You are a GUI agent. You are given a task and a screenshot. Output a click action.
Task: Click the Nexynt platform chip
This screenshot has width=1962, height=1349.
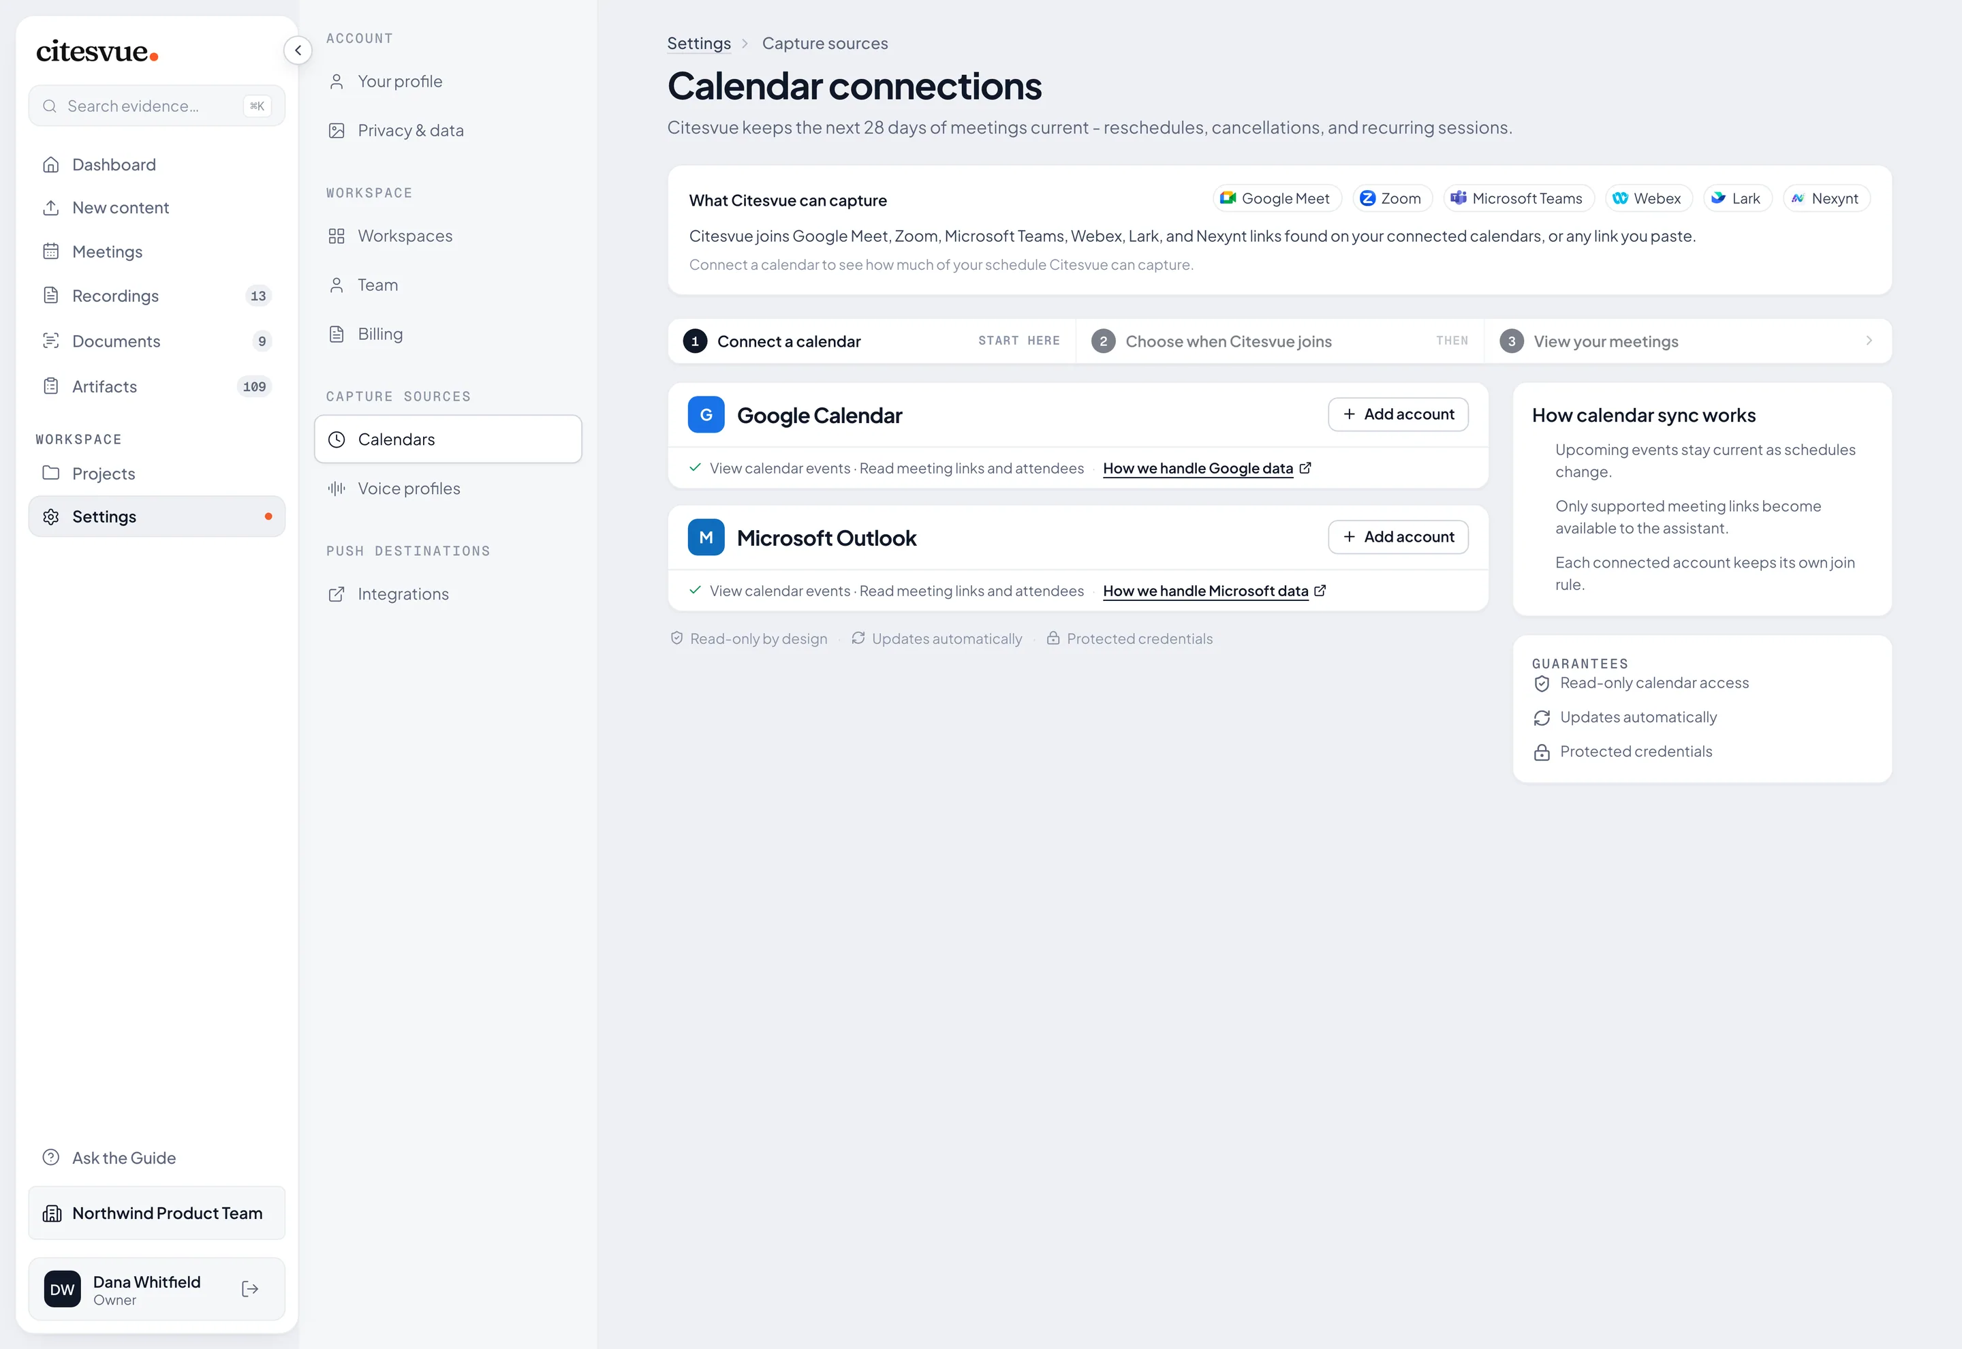[1826, 199]
